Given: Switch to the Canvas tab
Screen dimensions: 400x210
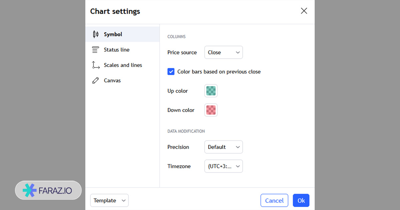Looking at the screenshot, I should click(x=122, y=80).
